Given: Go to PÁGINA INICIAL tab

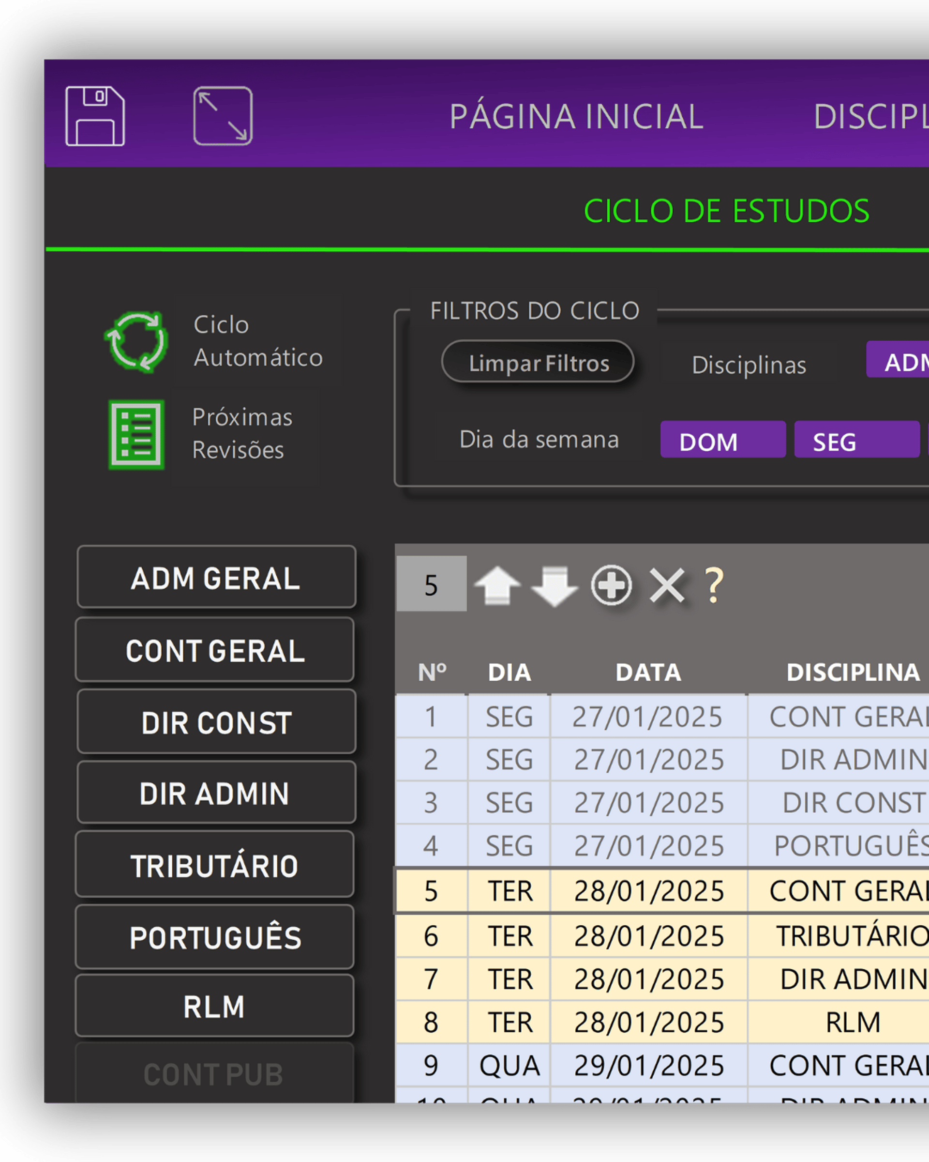Looking at the screenshot, I should click(576, 116).
